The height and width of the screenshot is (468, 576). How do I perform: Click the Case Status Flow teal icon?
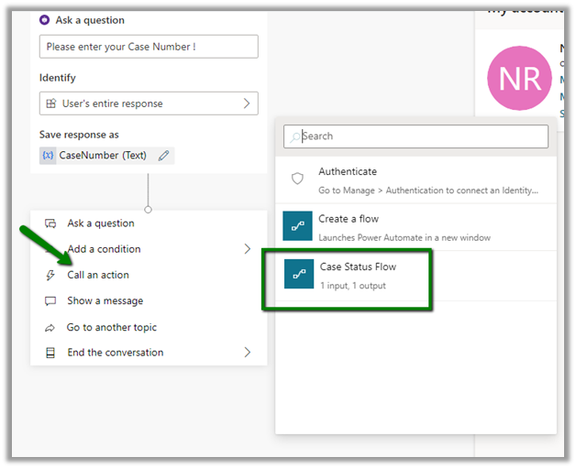coord(299,274)
